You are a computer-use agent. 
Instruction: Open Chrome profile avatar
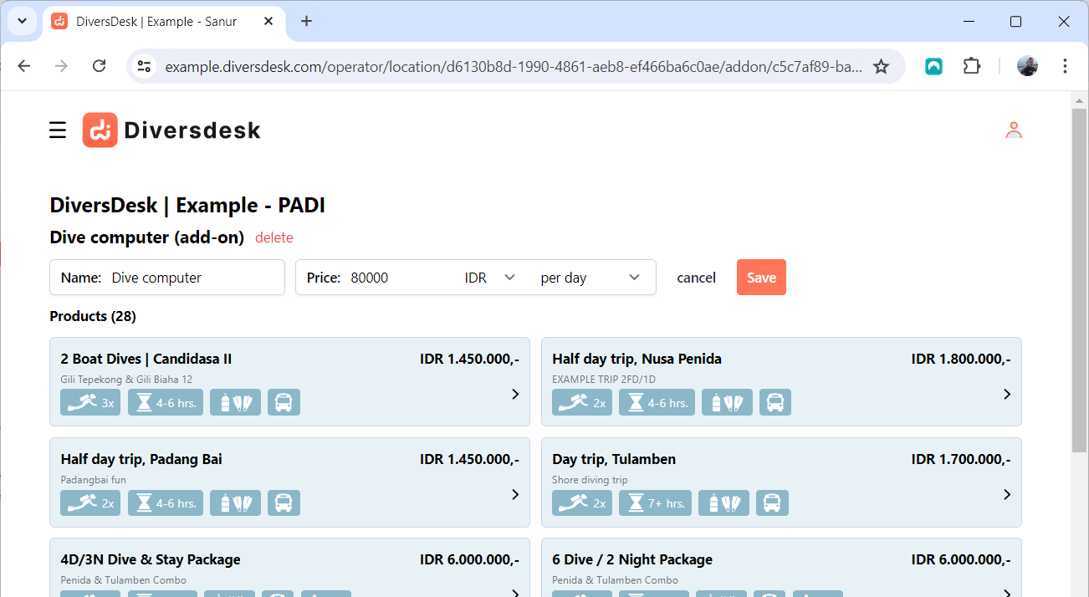(1027, 66)
